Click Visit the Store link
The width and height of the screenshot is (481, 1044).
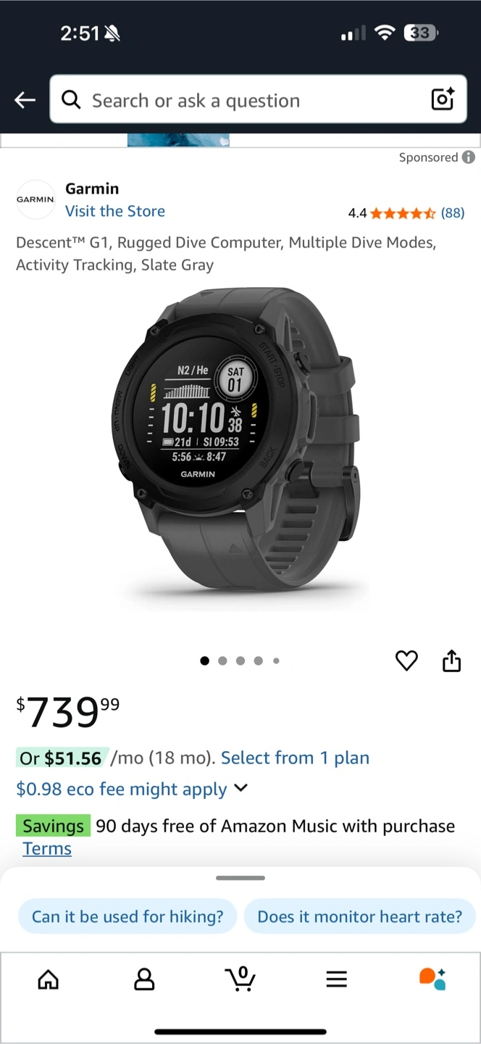(115, 211)
